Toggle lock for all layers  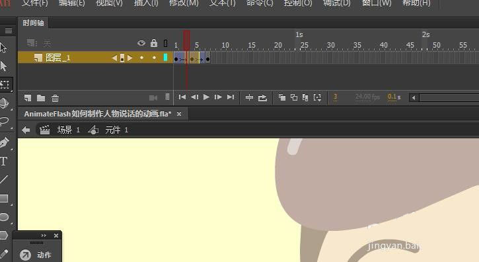pyautogui.click(x=154, y=43)
